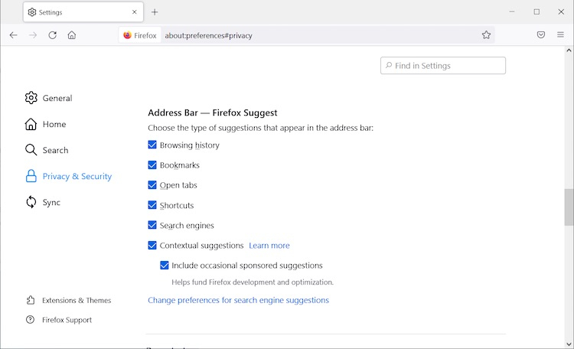Image resolution: width=574 pixels, height=349 pixels.
Task: Uncheck Contextual suggestions
Action: (x=152, y=246)
